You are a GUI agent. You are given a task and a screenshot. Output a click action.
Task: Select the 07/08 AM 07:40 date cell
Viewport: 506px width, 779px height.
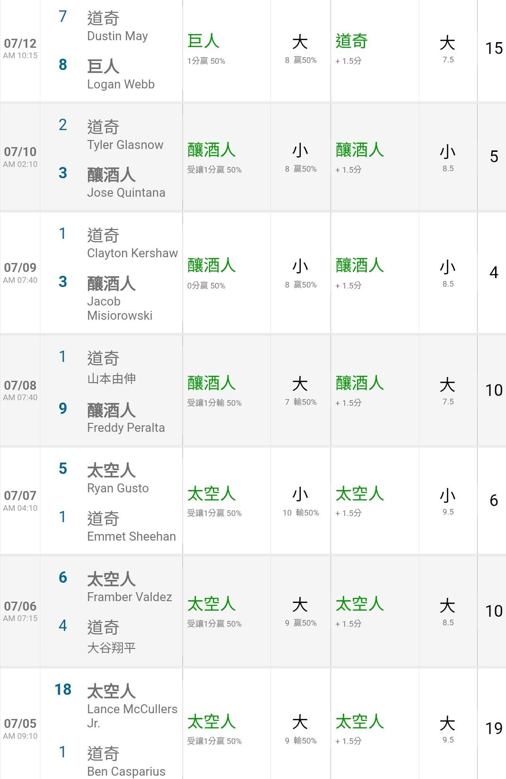click(20, 390)
